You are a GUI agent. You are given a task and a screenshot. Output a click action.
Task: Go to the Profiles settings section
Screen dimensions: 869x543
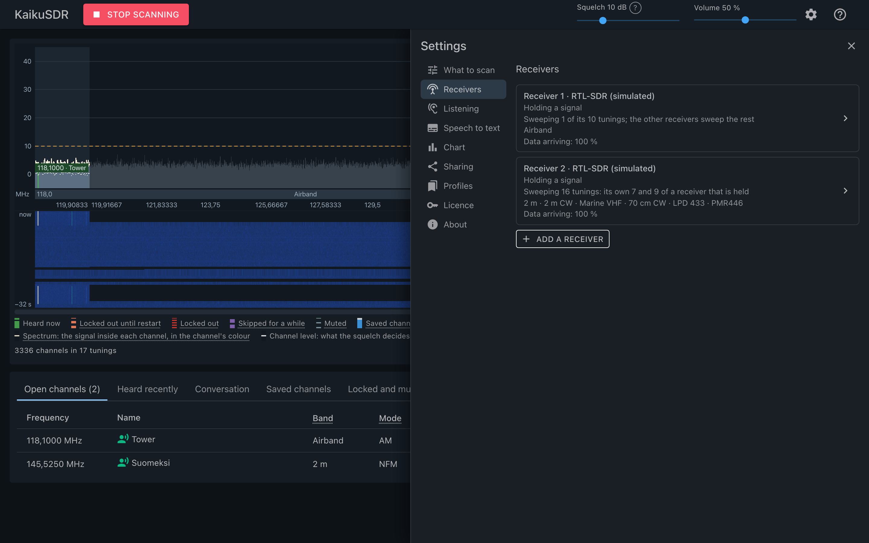click(463, 186)
